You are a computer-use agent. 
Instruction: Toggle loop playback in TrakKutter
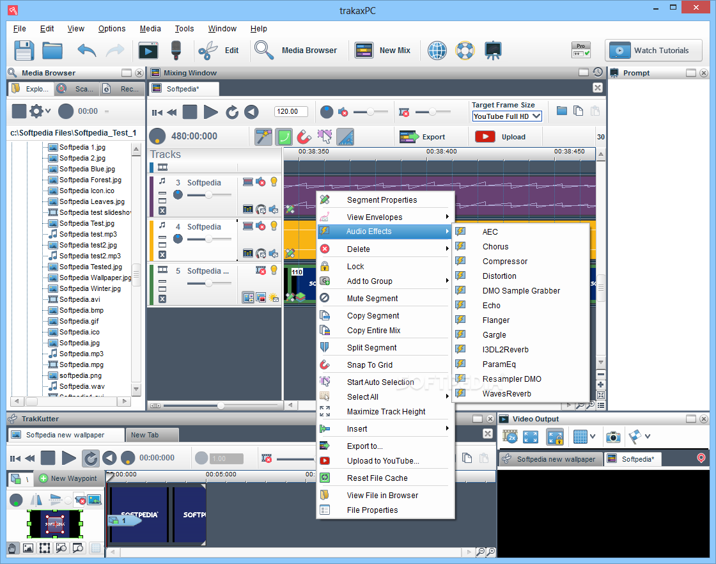pos(90,458)
